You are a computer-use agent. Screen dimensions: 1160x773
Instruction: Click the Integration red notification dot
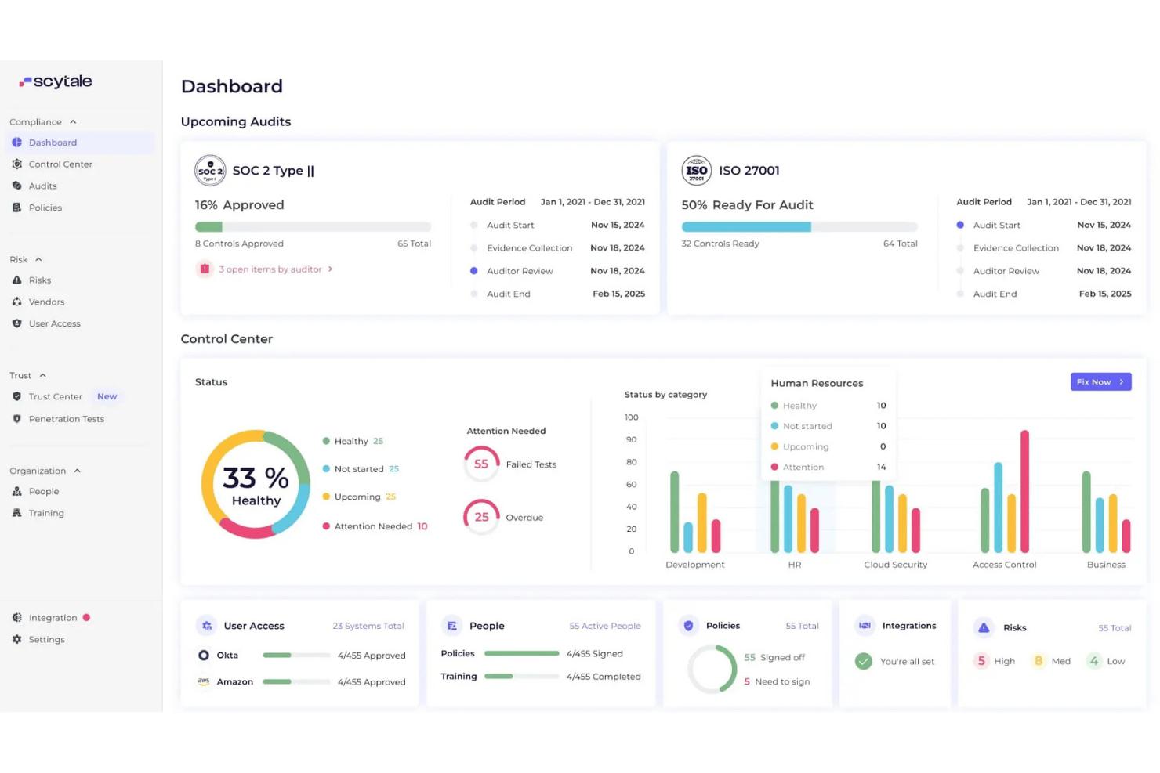tap(86, 618)
